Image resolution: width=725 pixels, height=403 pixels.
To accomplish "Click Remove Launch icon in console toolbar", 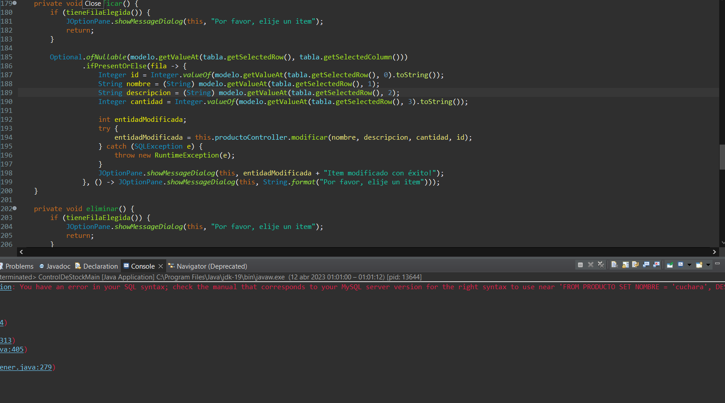I will [x=590, y=265].
